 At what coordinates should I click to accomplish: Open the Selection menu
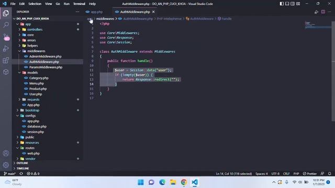pos(35,4)
